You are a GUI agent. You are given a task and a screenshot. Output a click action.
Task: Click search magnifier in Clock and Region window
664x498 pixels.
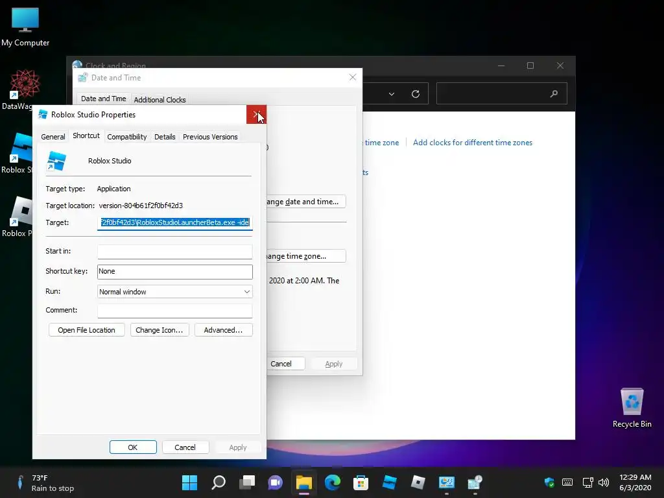pos(554,93)
